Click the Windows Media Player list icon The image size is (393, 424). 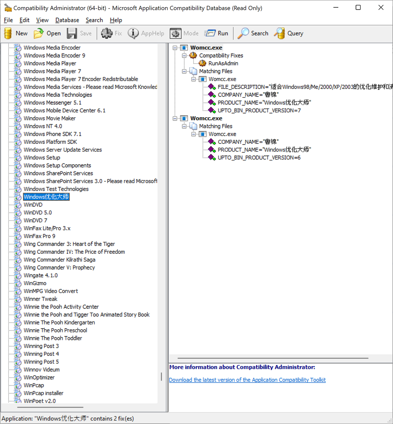[18, 63]
